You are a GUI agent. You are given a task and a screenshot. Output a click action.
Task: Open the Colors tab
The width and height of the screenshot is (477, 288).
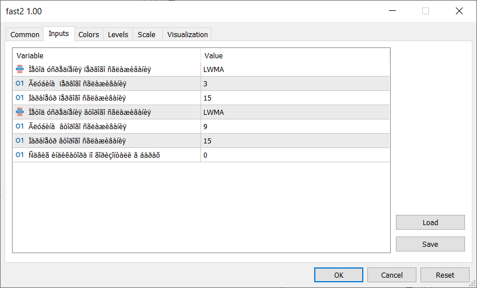[89, 35]
